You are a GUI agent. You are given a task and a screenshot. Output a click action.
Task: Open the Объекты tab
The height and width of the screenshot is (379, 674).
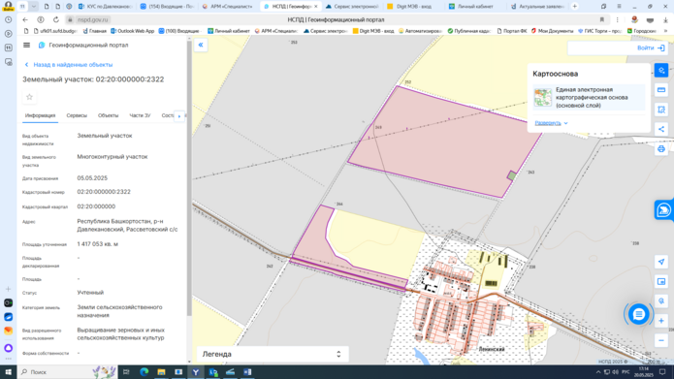(108, 115)
